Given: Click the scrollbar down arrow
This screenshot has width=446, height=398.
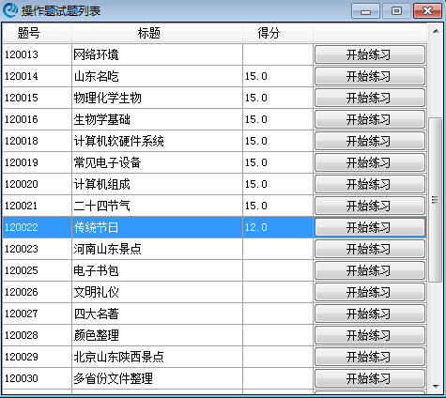Looking at the screenshot, I should [x=436, y=387].
